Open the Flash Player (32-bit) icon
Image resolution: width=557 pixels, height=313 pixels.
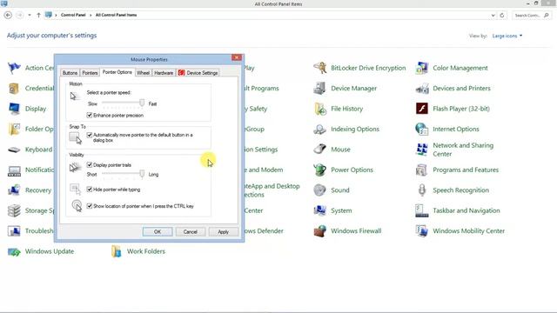pos(421,109)
